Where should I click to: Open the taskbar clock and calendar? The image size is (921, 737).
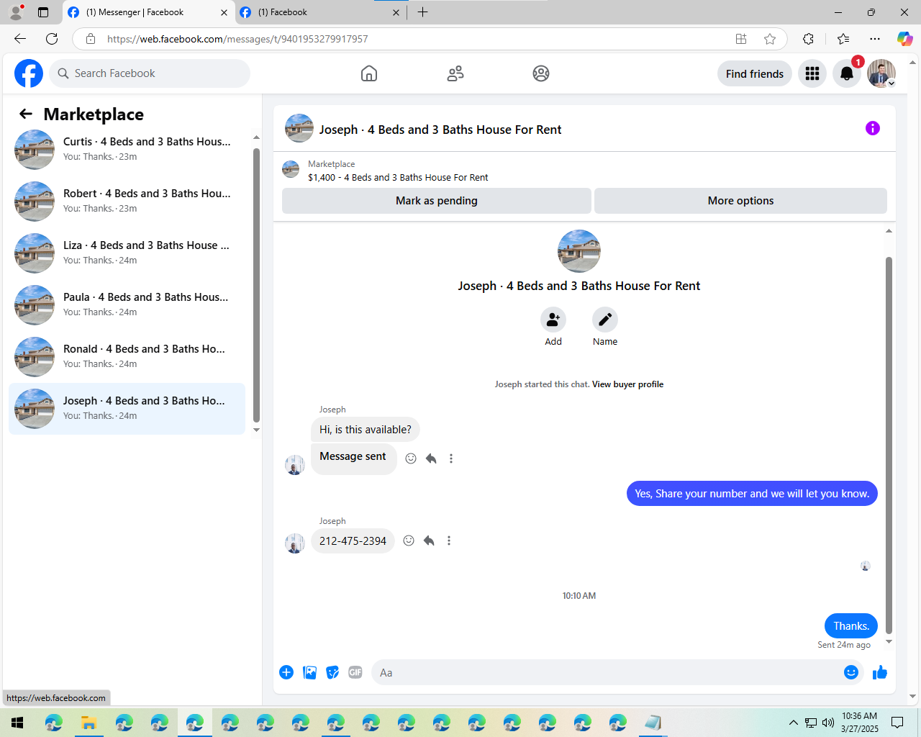click(860, 723)
